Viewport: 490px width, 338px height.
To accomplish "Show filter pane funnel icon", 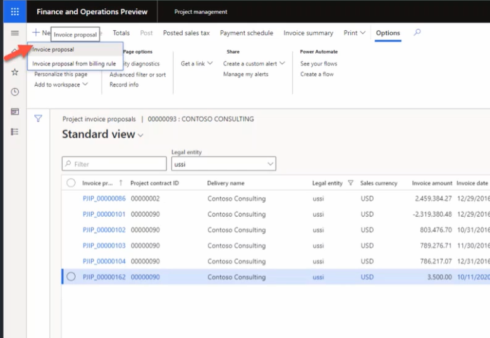I will coord(38,118).
